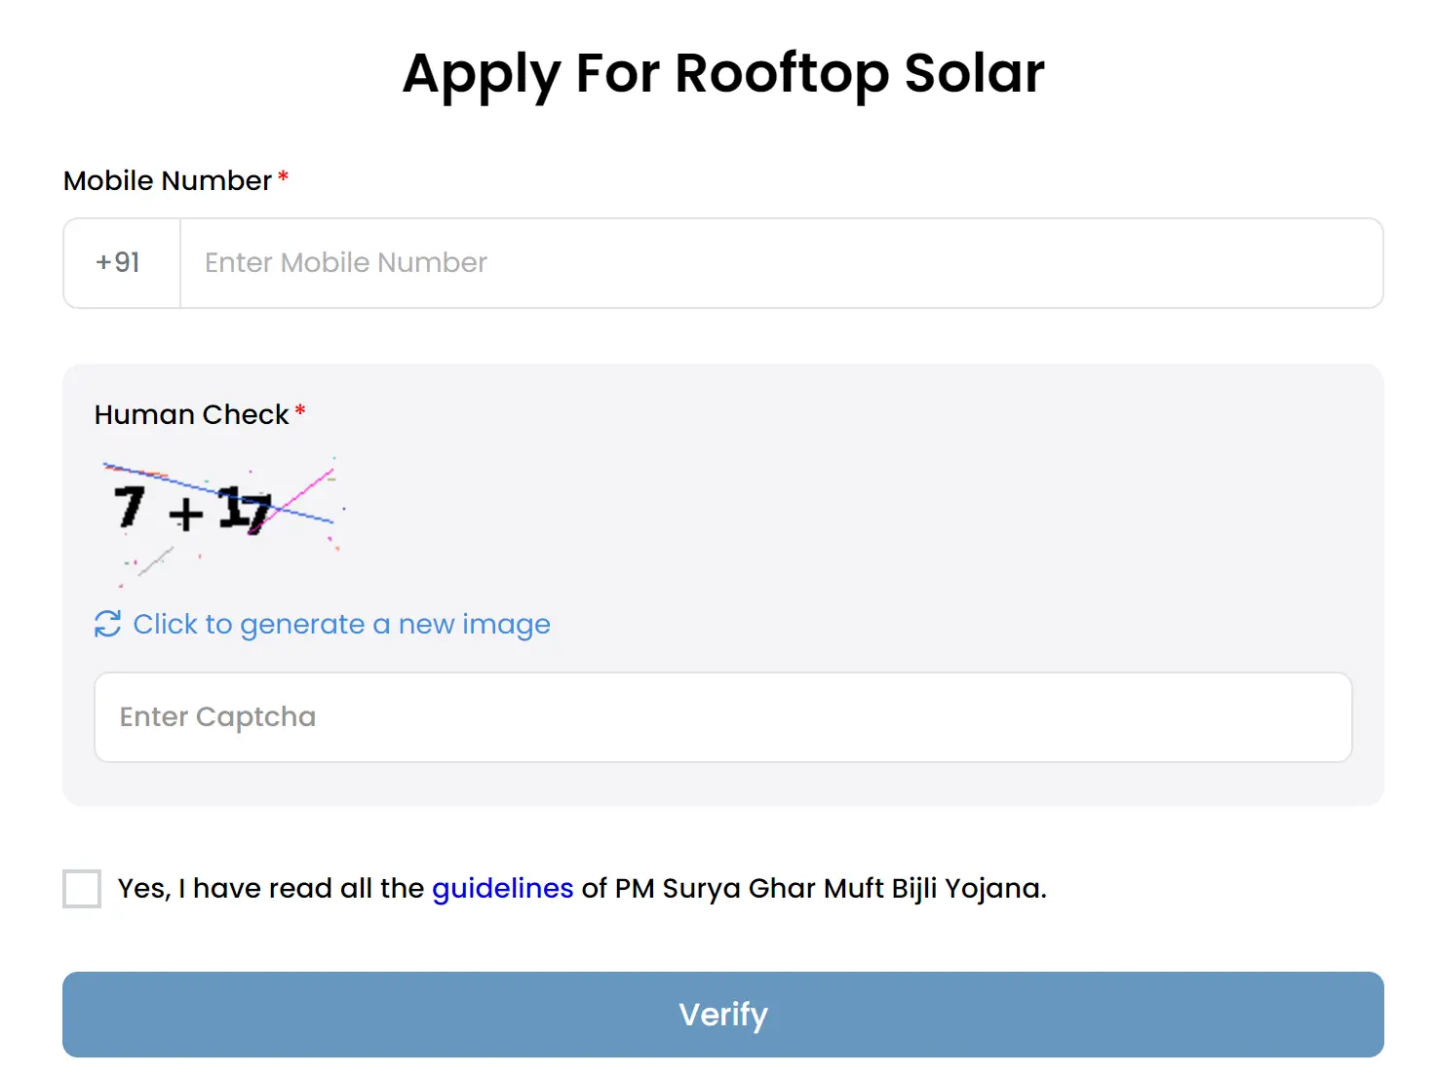Click the refresh captcha icon

point(107,624)
